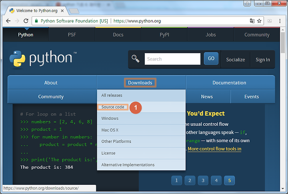Go to slide 1 in carousel
288x194 pixels.
pos(176,180)
